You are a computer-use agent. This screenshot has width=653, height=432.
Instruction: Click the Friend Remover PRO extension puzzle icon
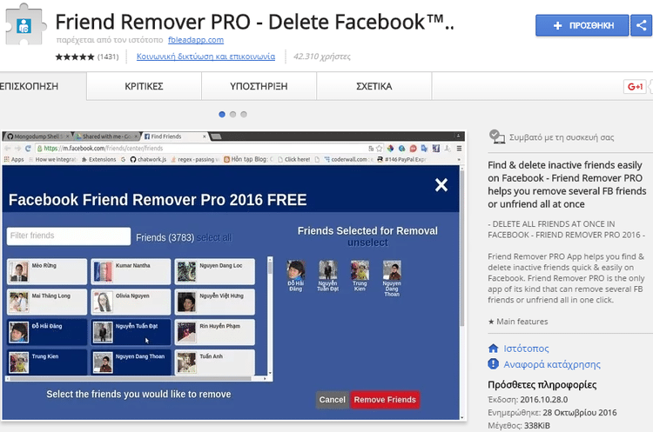click(25, 24)
